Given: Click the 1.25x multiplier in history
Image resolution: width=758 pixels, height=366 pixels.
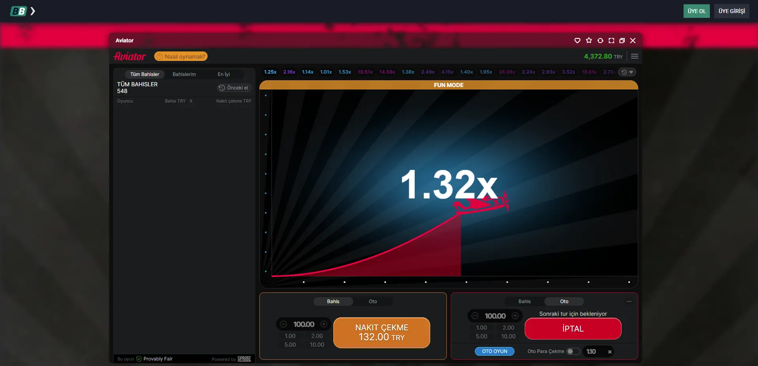Looking at the screenshot, I should (270, 72).
